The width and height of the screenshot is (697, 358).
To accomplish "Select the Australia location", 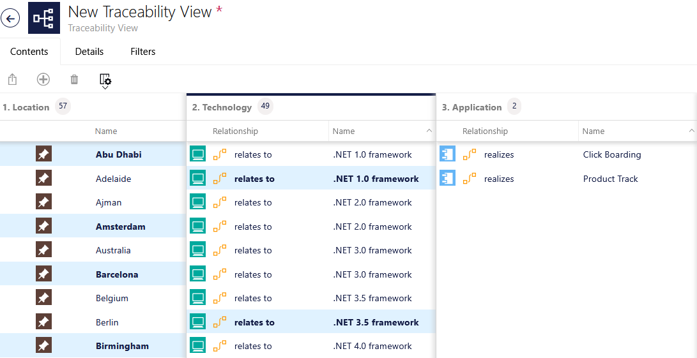I will click(x=113, y=250).
